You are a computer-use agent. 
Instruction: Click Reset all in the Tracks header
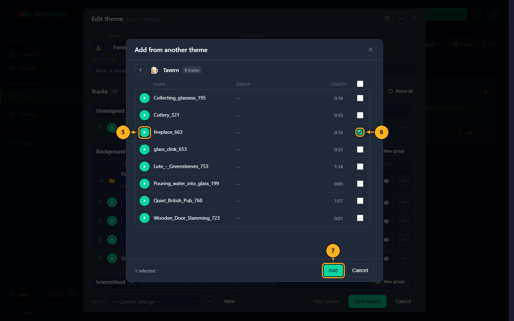point(400,91)
